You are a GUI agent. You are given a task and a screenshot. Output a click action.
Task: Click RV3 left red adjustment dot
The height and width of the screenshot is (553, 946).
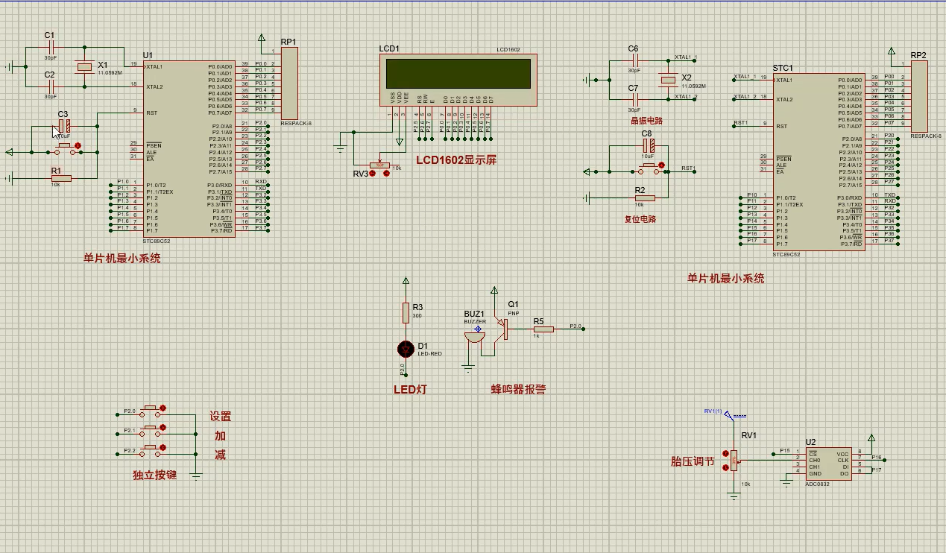(x=372, y=174)
